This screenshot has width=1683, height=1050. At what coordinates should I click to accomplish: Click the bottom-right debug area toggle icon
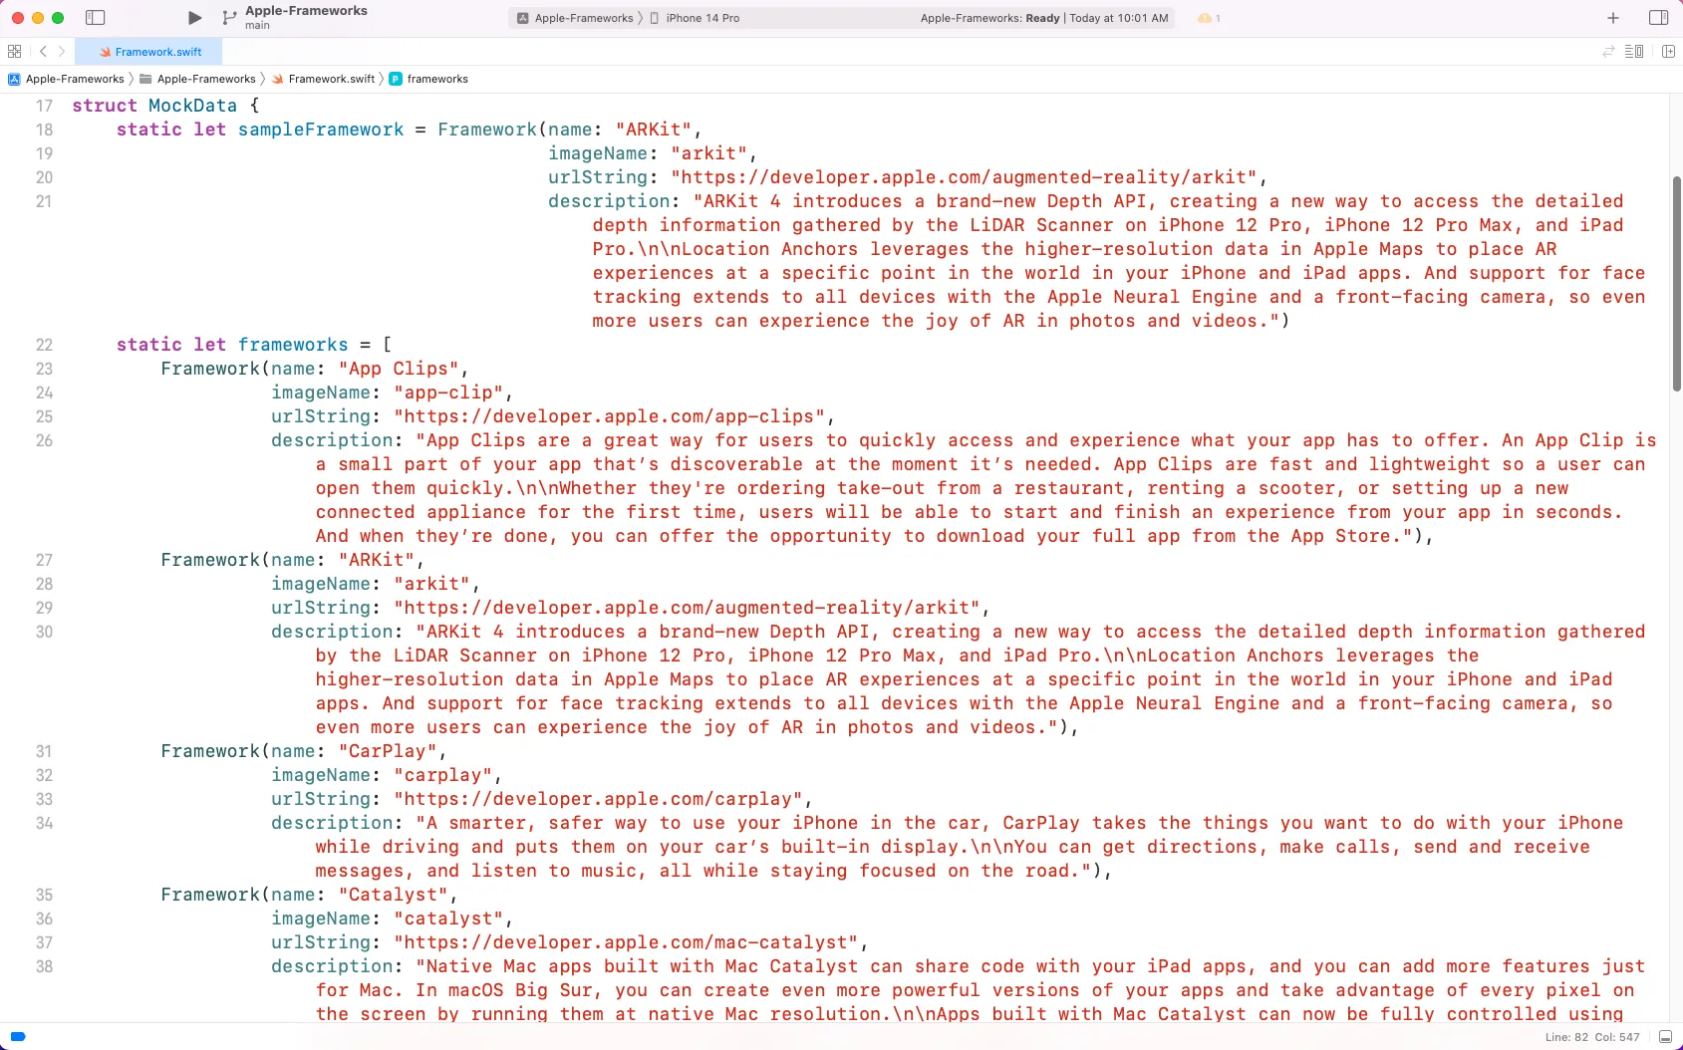point(1665,1037)
